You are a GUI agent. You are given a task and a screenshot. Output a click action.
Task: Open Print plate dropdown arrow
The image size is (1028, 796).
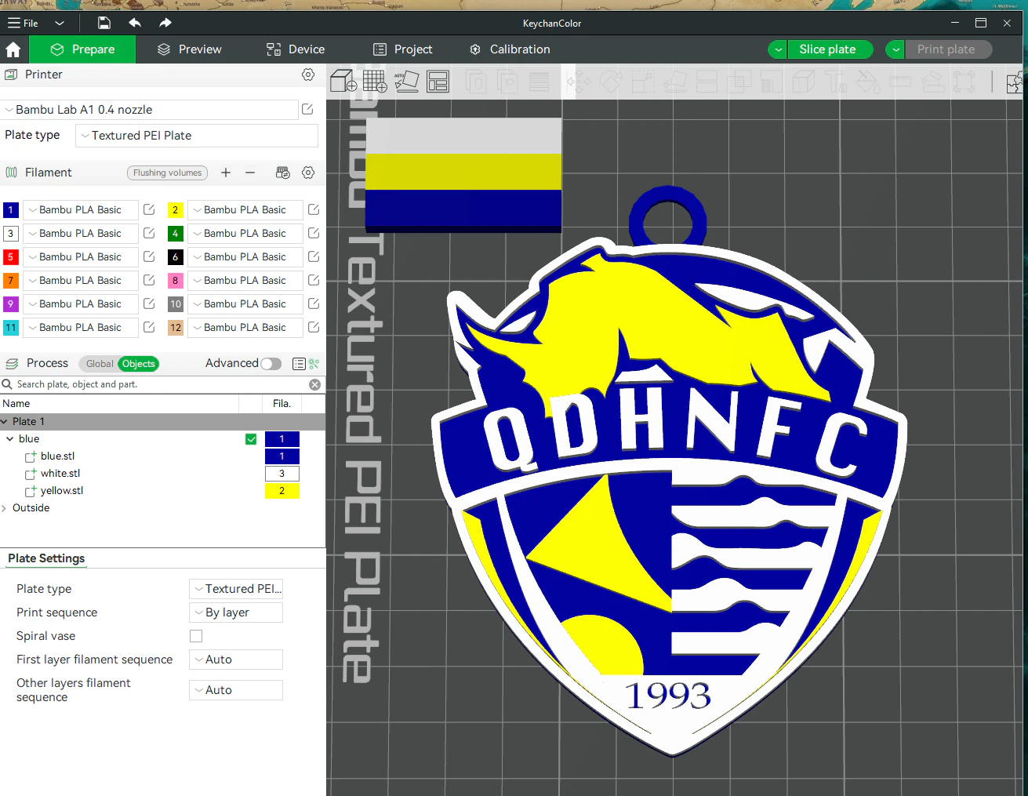tap(895, 49)
